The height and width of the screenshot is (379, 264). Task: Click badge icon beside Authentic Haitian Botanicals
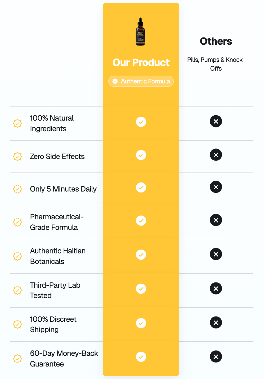tap(17, 256)
